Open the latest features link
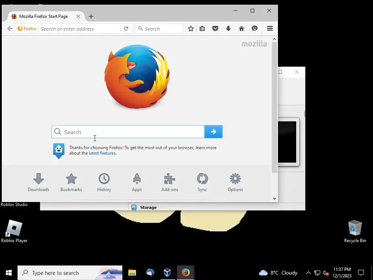 [102, 153]
